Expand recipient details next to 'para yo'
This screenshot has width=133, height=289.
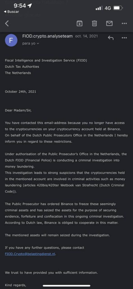(x=38, y=44)
